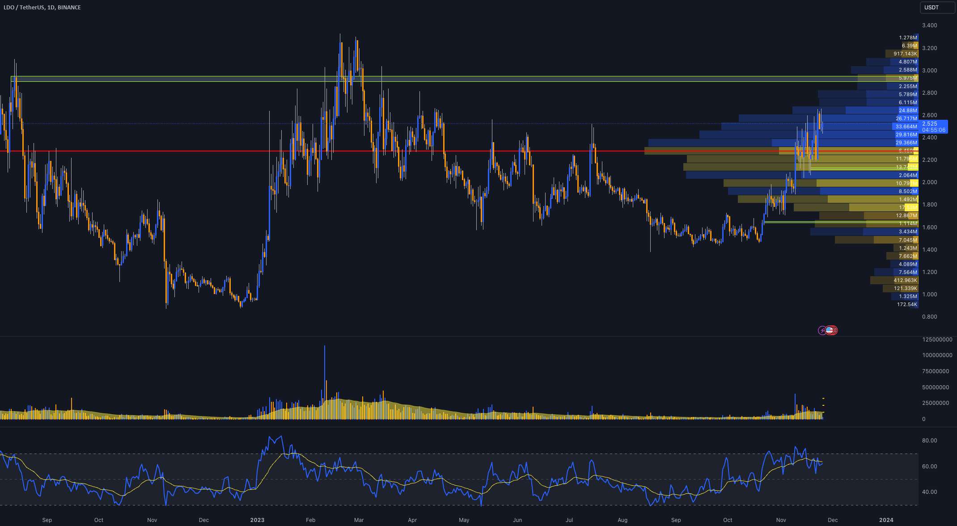Click the US flag economic event icon
The image size is (957, 526).
tap(830, 330)
